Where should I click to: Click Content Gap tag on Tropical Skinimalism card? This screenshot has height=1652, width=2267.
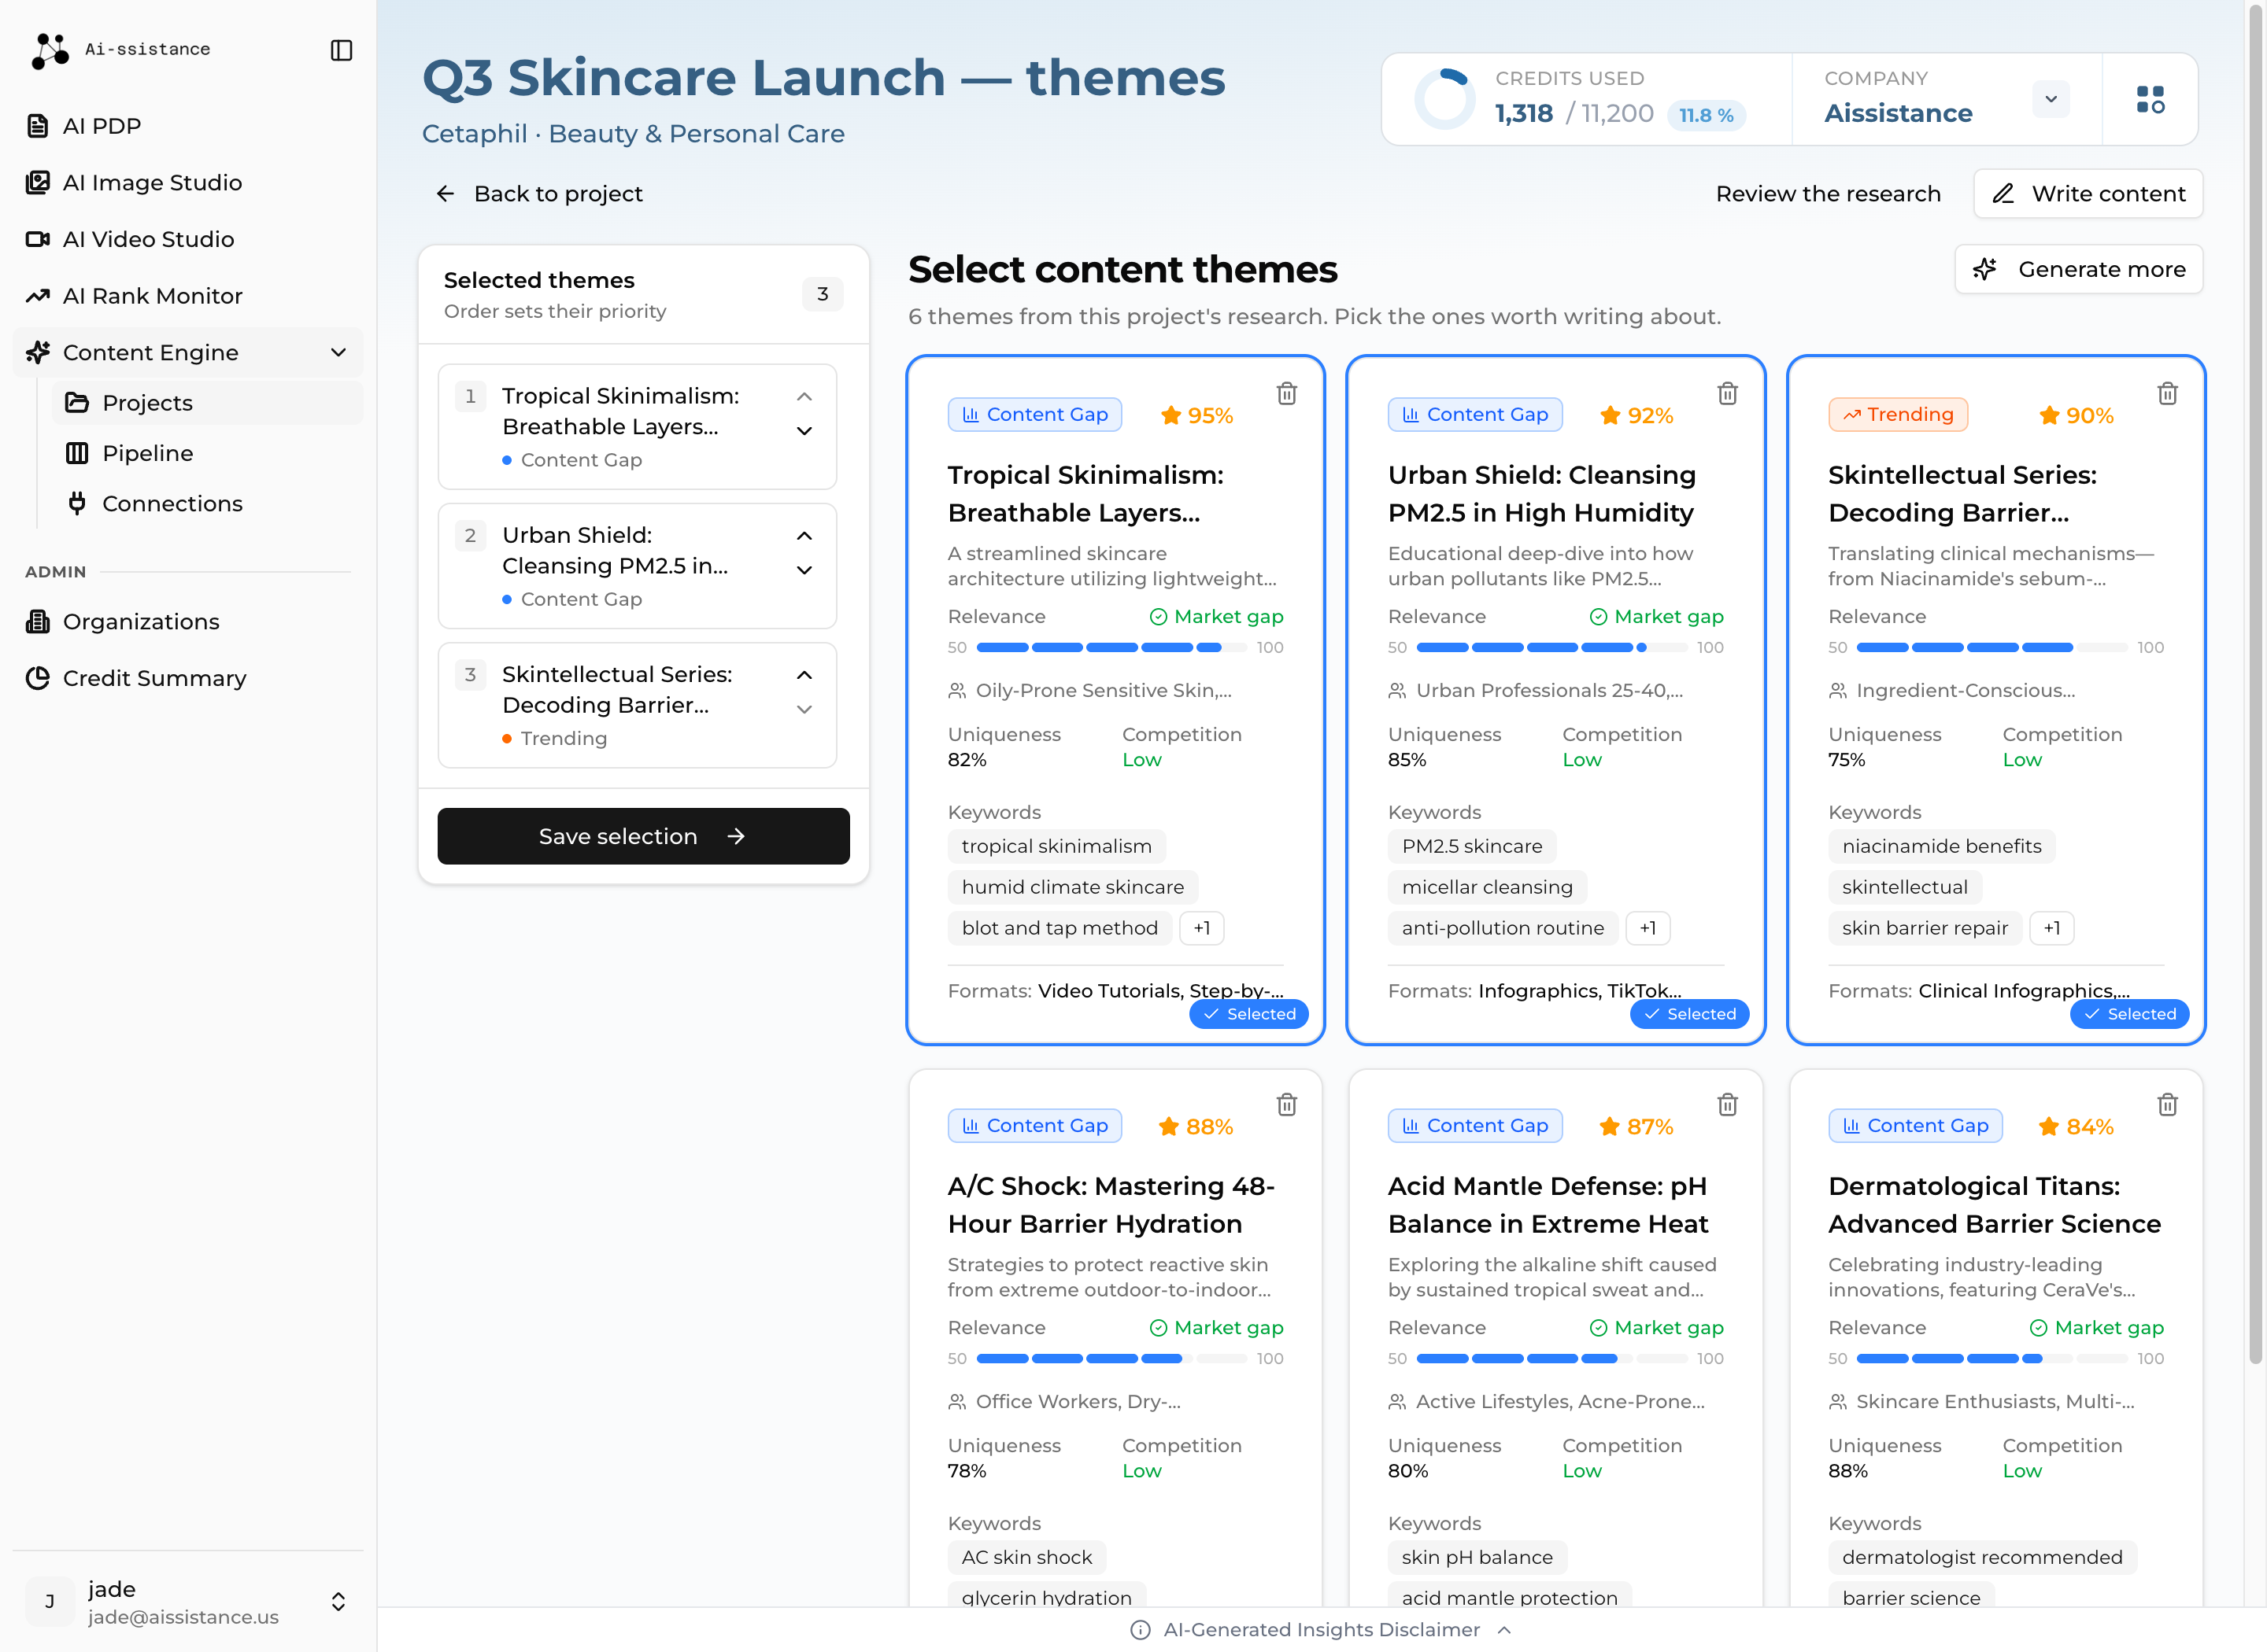(1034, 415)
